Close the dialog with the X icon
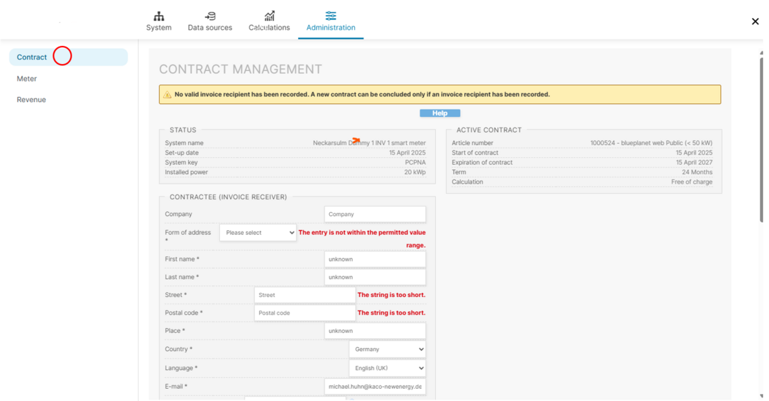 click(x=755, y=22)
